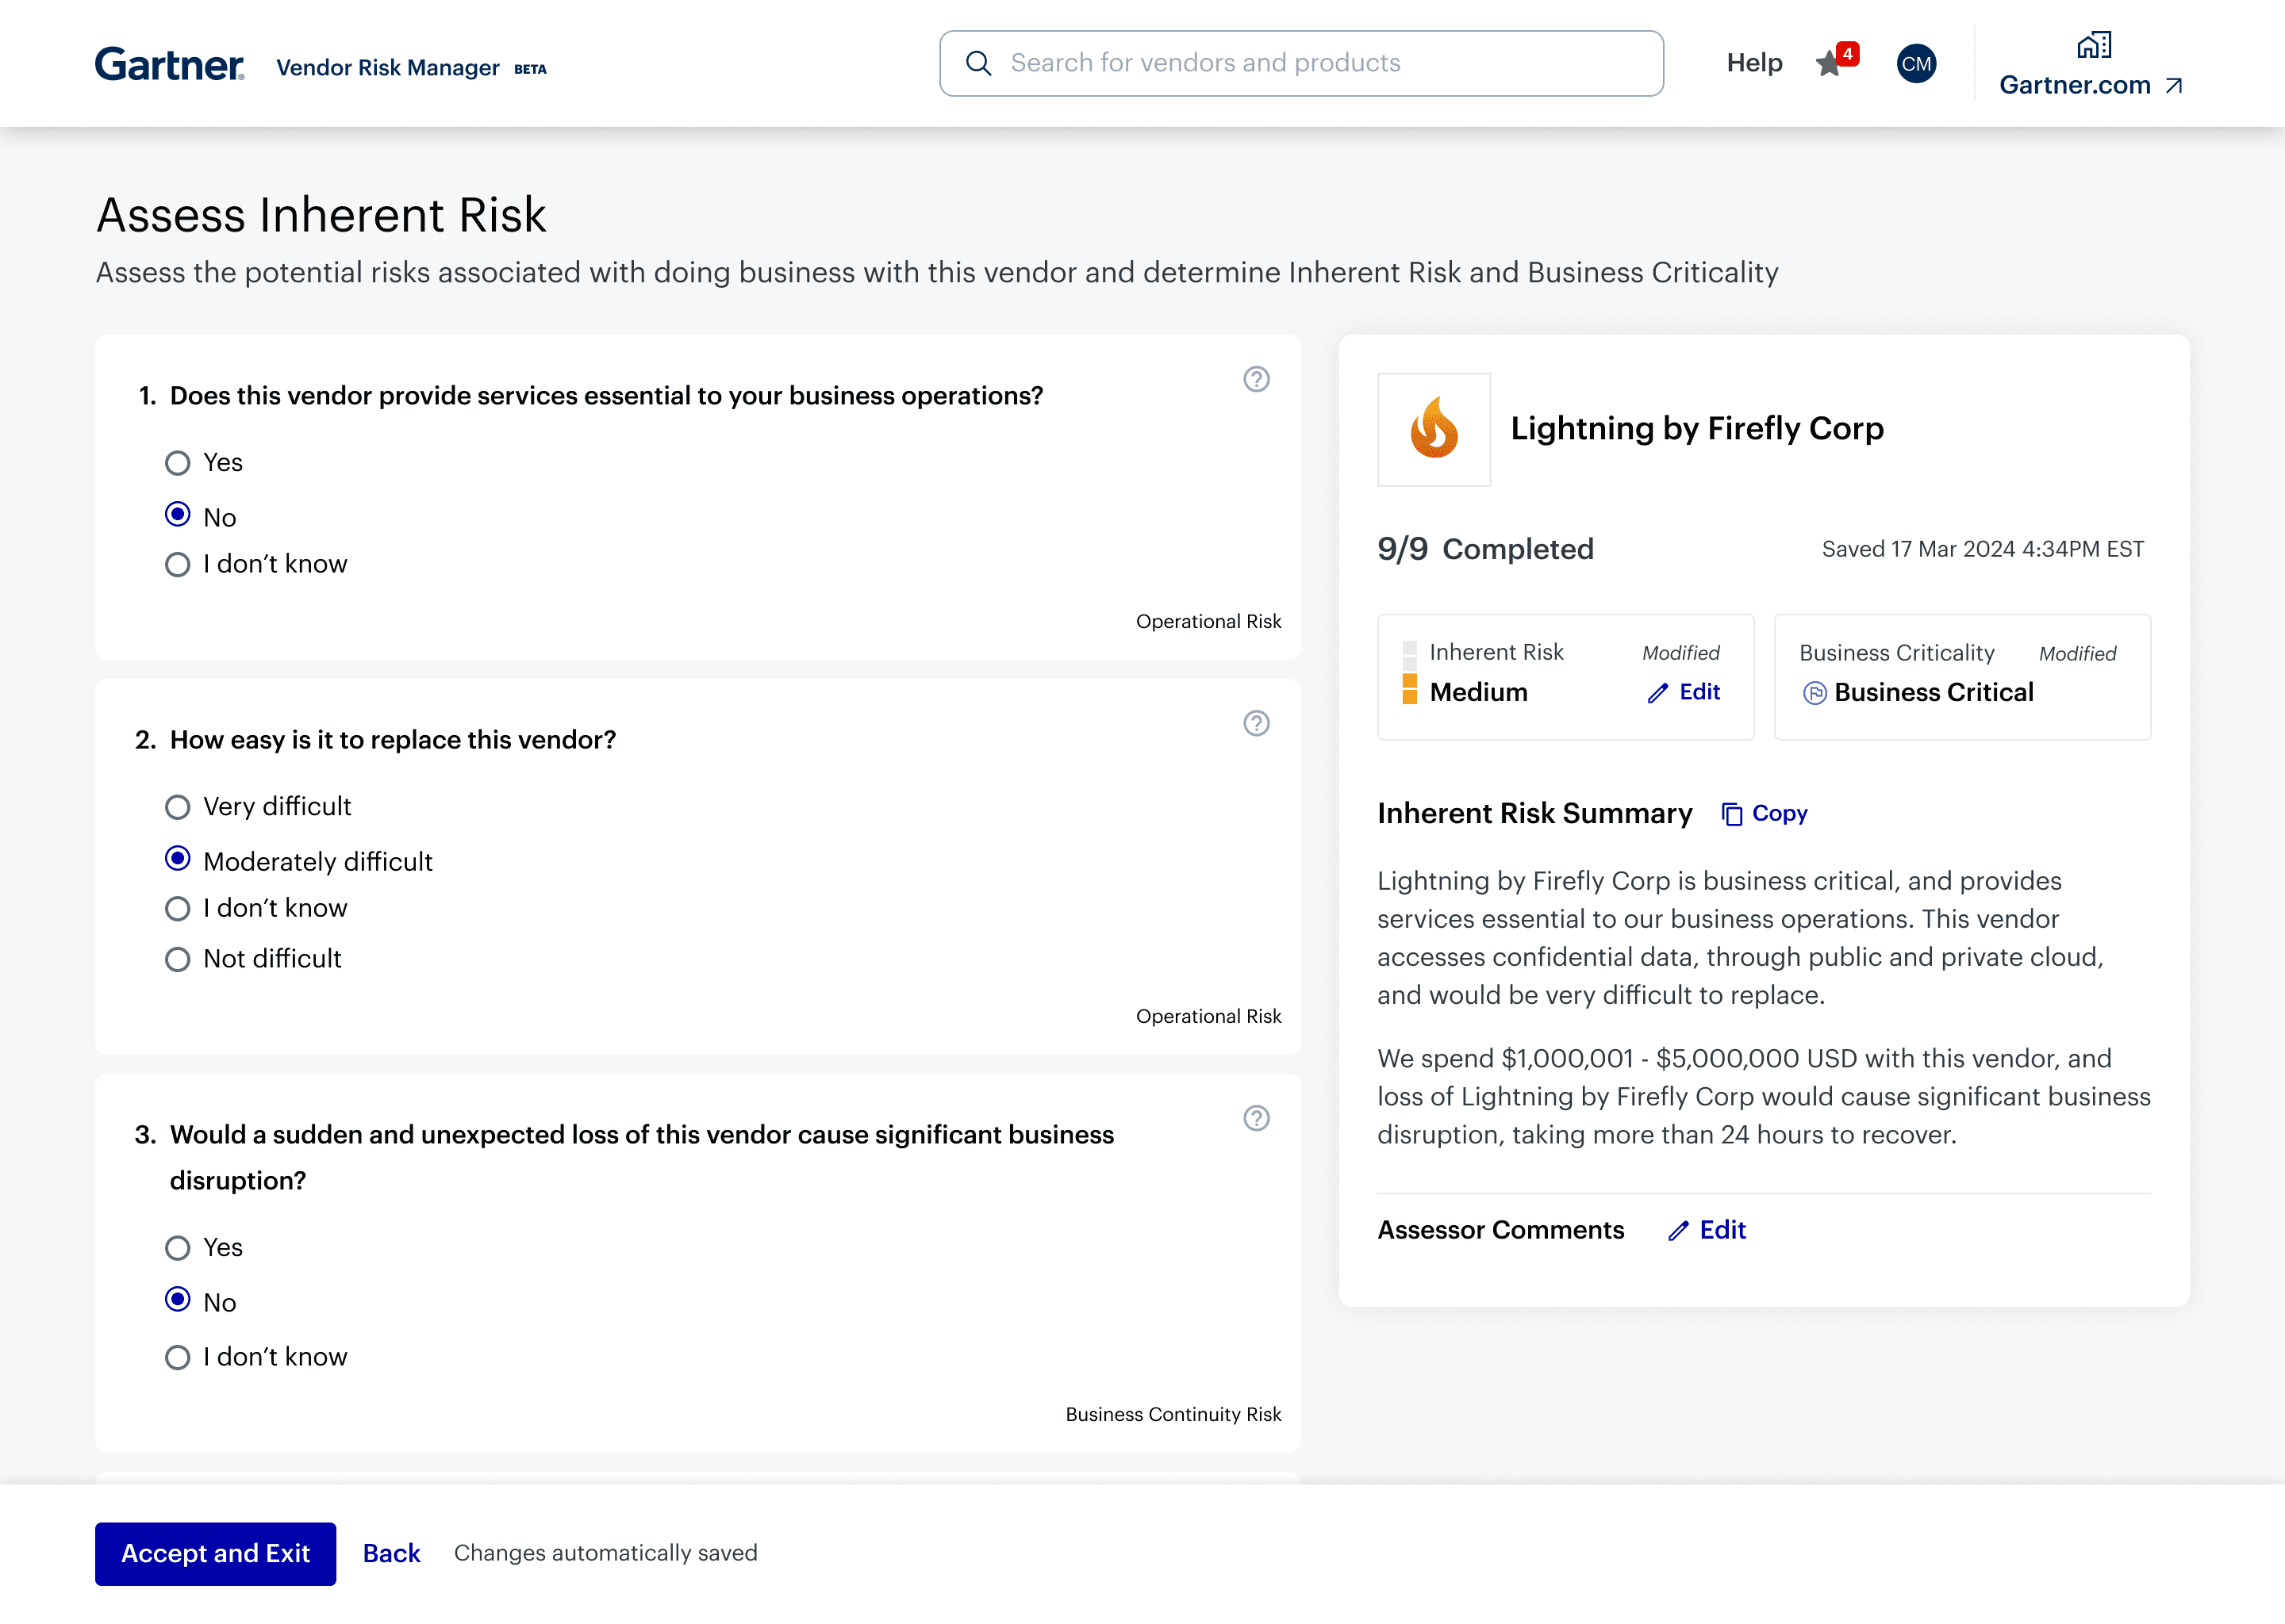Click the Business Continuity Risk category label
2285x1624 pixels.
pyautogui.click(x=1173, y=1414)
